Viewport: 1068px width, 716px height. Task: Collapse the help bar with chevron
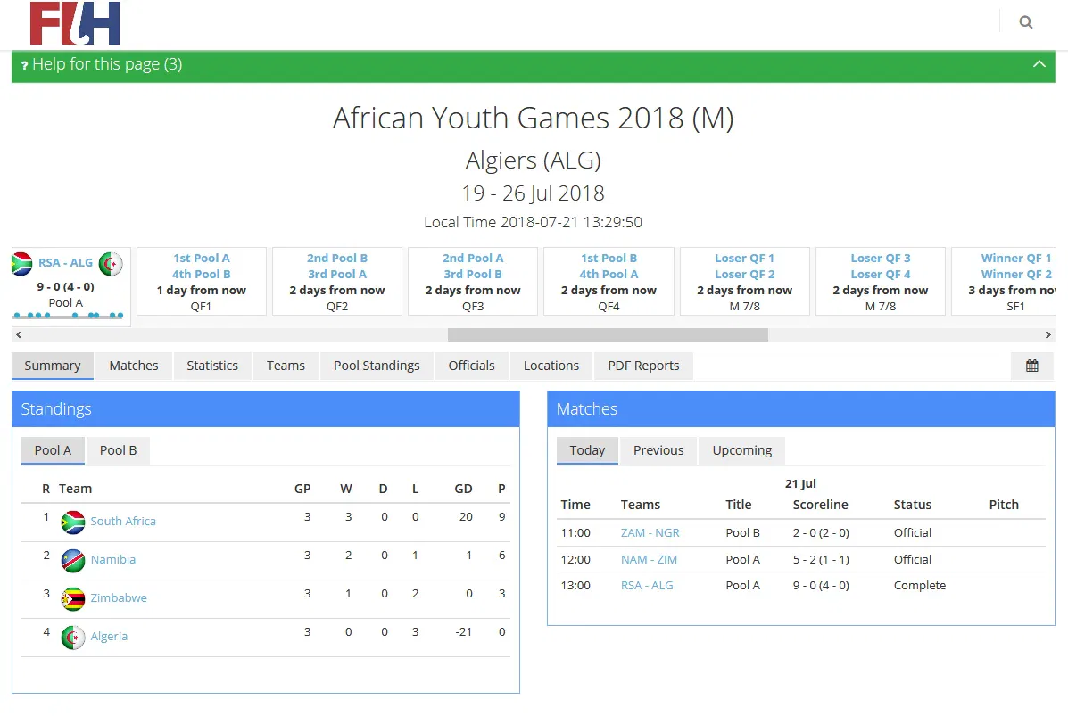tap(1039, 64)
